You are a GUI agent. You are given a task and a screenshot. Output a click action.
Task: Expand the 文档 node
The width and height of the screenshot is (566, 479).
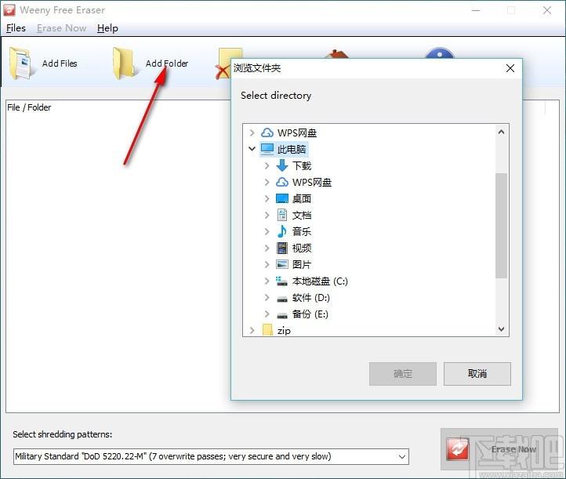tap(267, 215)
